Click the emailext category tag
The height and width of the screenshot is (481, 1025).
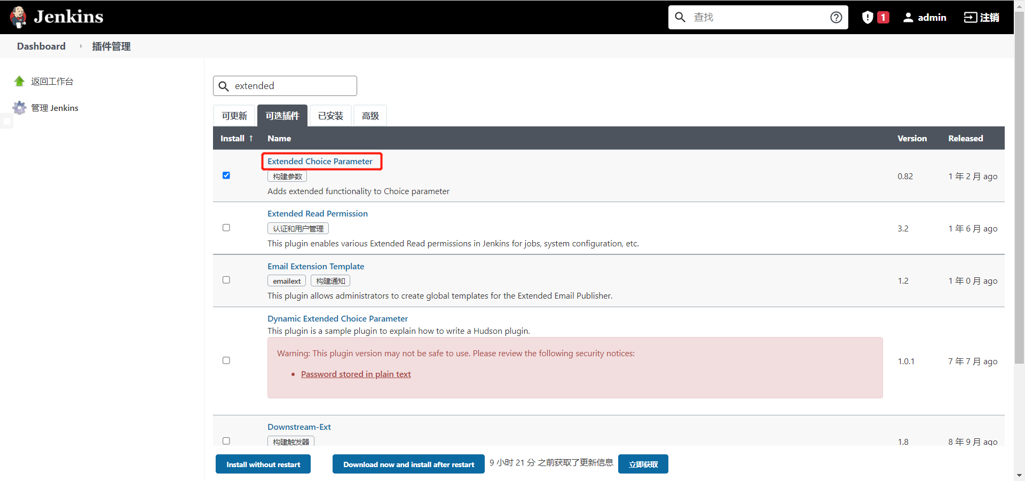[x=287, y=281]
